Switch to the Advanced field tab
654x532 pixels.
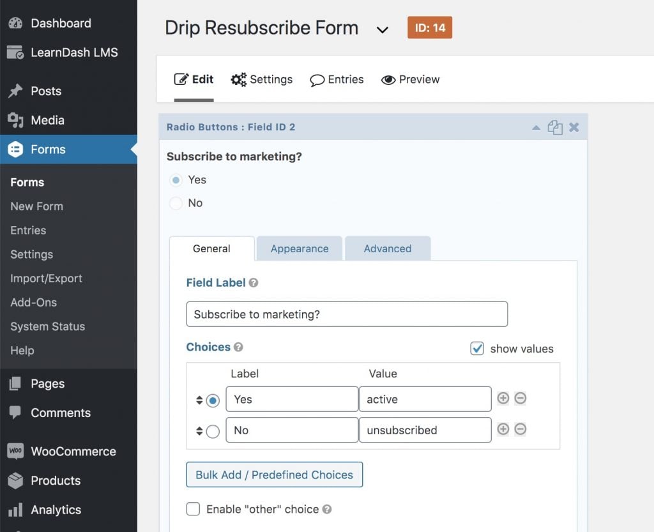tap(388, 248)
